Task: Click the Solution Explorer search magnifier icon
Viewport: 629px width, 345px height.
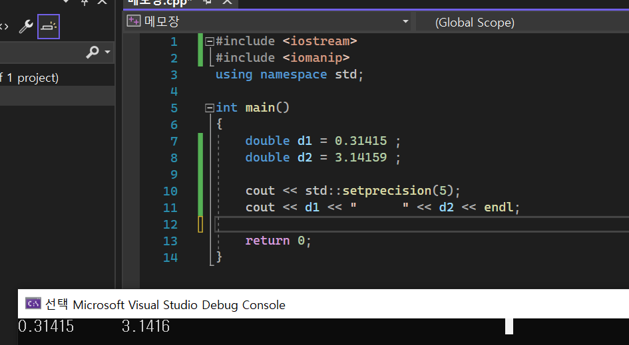Action: (93, 52)
